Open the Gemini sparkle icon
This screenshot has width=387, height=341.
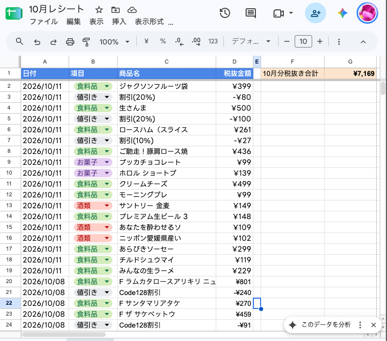pos(343,13)
